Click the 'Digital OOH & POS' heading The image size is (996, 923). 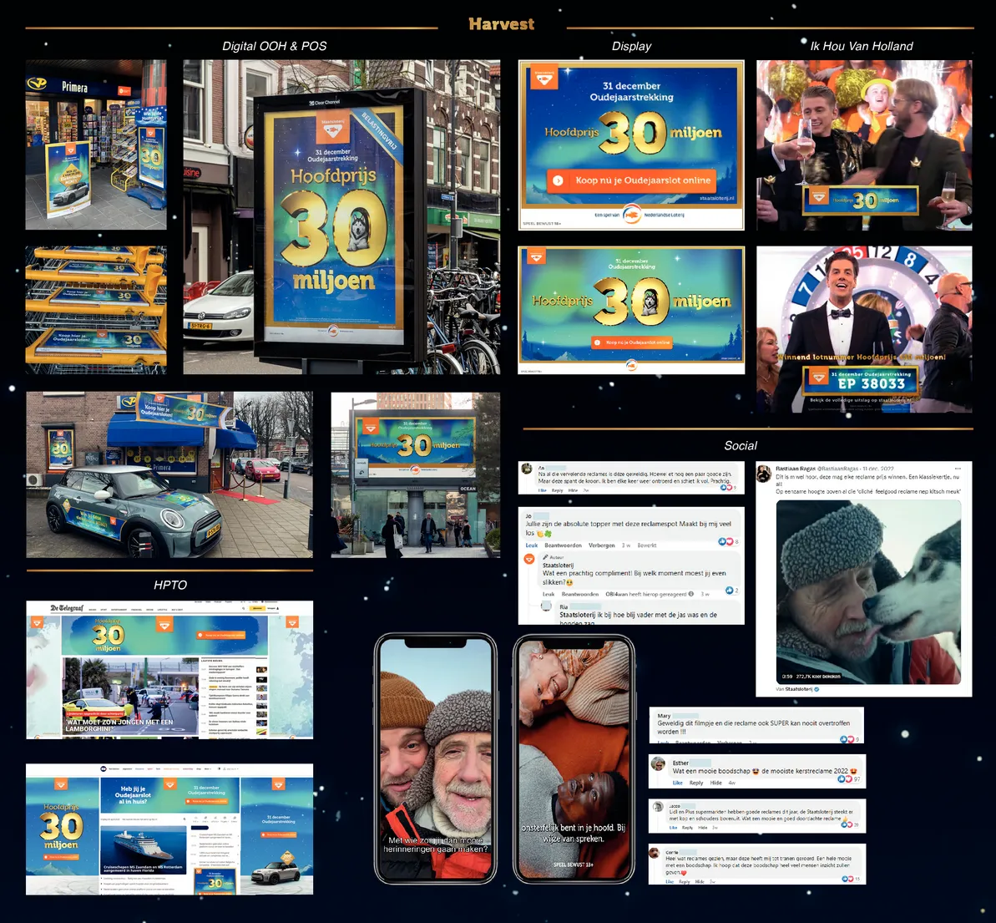(275, 47)
